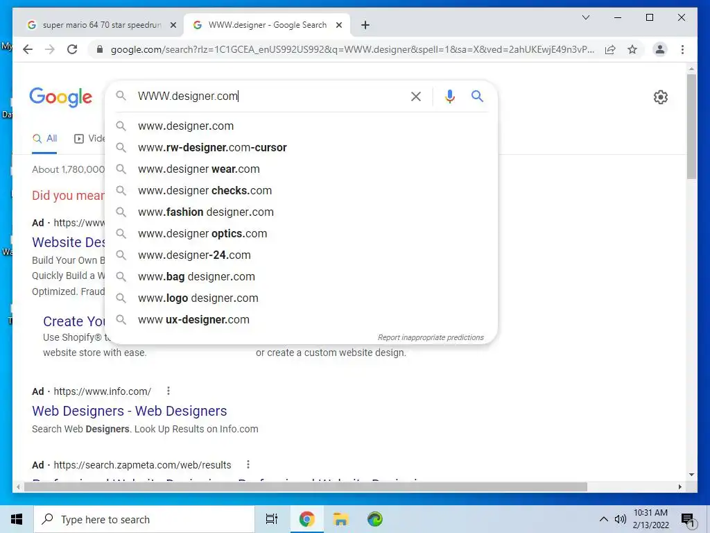Click the taskbar Type here to search box

144,519
